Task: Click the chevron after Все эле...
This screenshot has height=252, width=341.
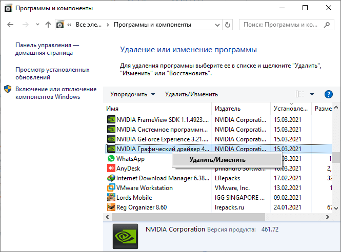Action: click(108, 25)
